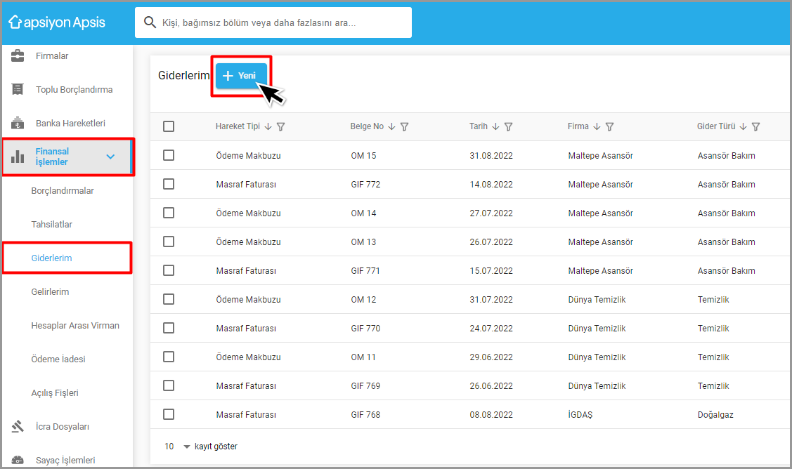Check the box for row GIF 772
The image size is (792, 469).
pyautogui.click(x=169, y=184)
